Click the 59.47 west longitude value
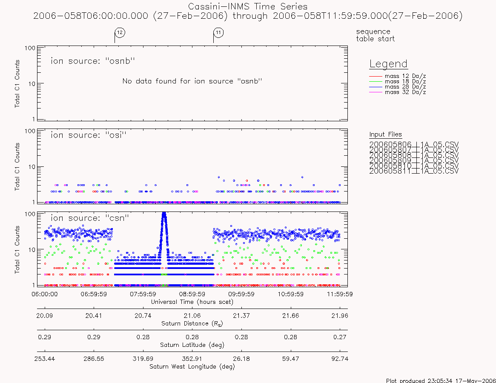Viewport: 496px width, 383px height. (291, 359)
